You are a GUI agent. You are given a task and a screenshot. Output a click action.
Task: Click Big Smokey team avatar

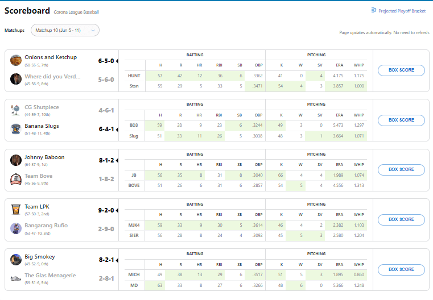(16, 260)
